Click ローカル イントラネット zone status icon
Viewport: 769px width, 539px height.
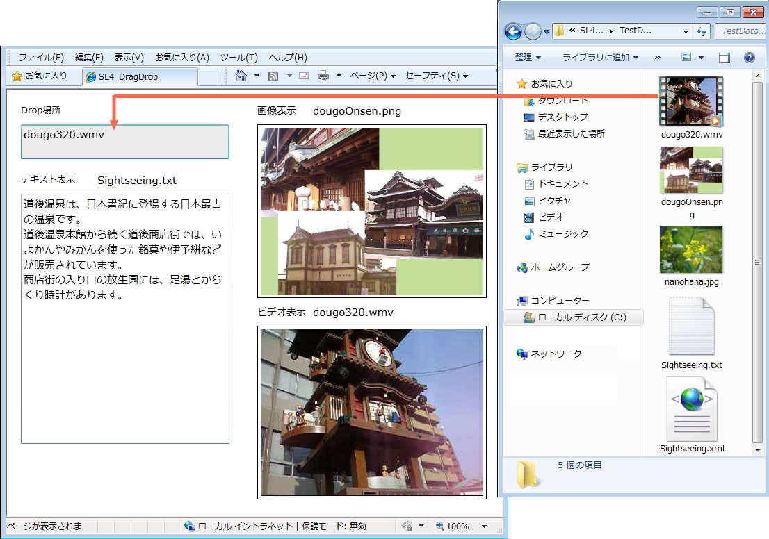[189, 526]
